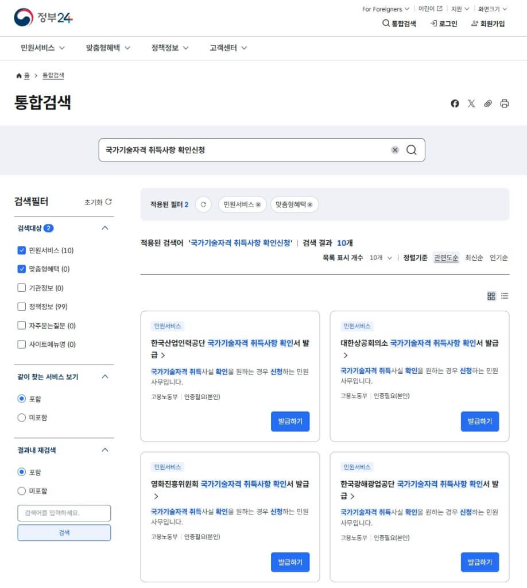This screenshot has height=588, width=527.
Task: Uncheck 맞춤형혜택 (0) checkbox
Action: 22,269
